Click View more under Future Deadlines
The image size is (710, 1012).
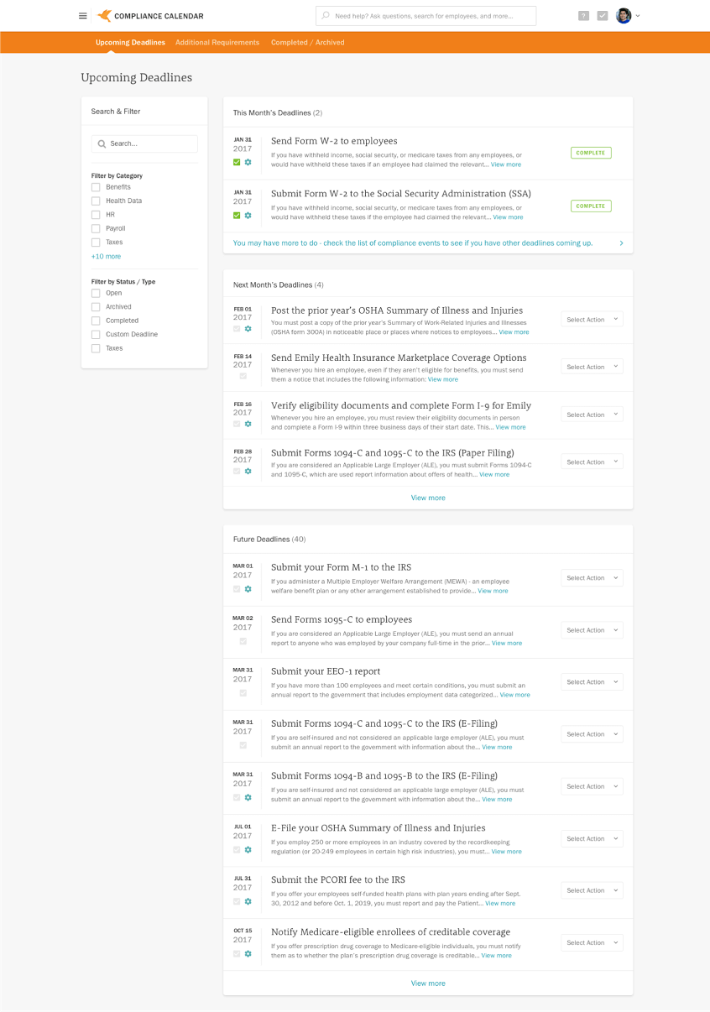[x=428, y=983]
